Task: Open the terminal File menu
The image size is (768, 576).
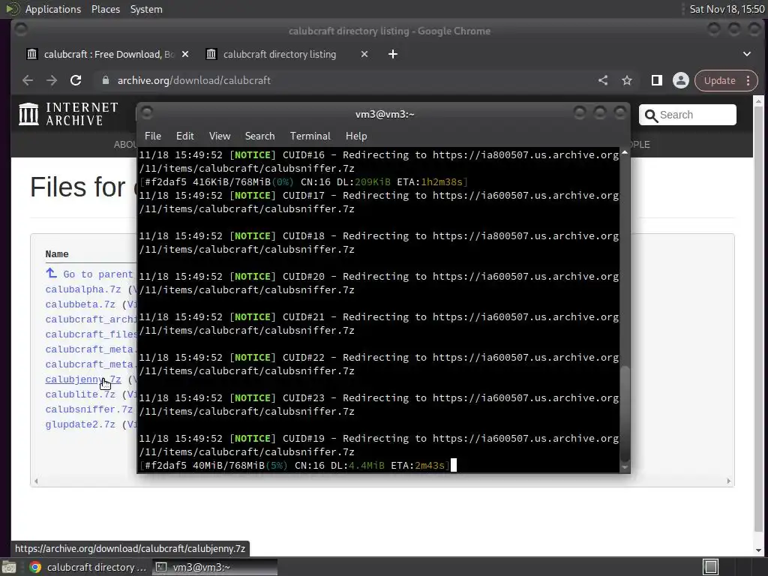Action: (153, 136)
